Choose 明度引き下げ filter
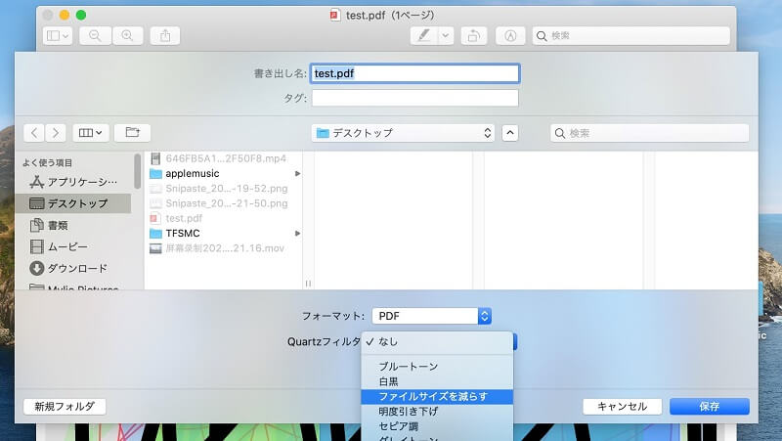Screen dimensions: 782x441 click(437, 412)
